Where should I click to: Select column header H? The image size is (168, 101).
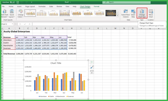click(72, 28)
